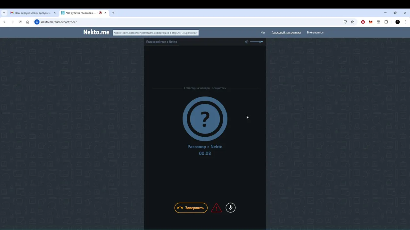
Task: Go forward in browser history
Action: pos(12,22)
